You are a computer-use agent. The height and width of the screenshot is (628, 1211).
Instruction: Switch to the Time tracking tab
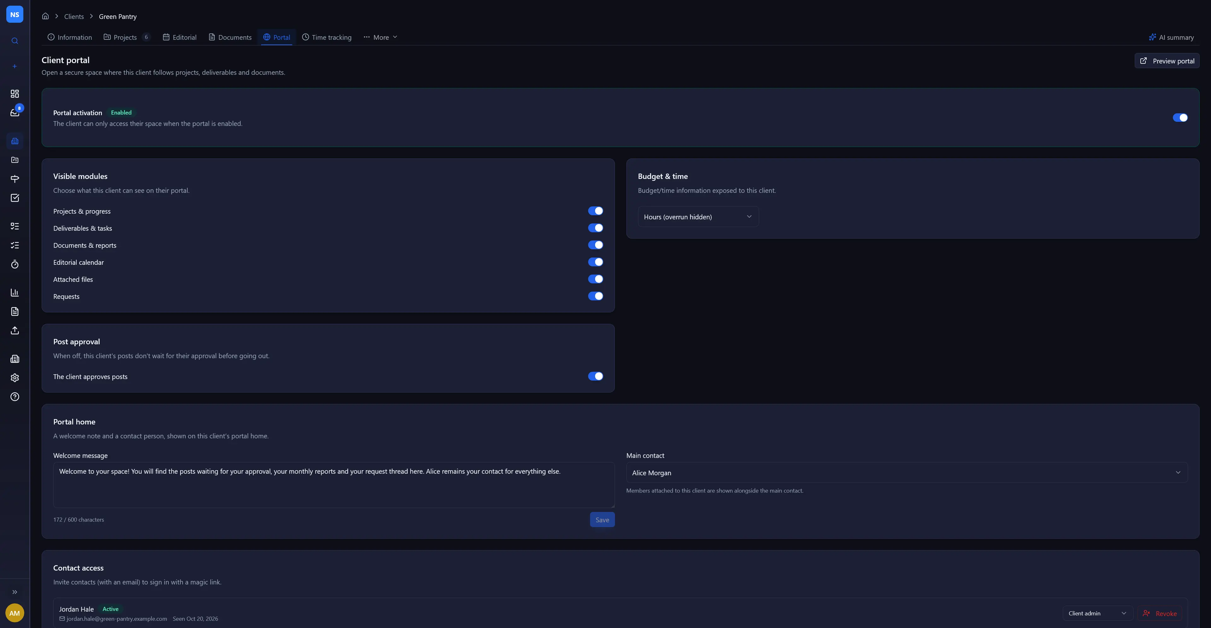(327, 37)
